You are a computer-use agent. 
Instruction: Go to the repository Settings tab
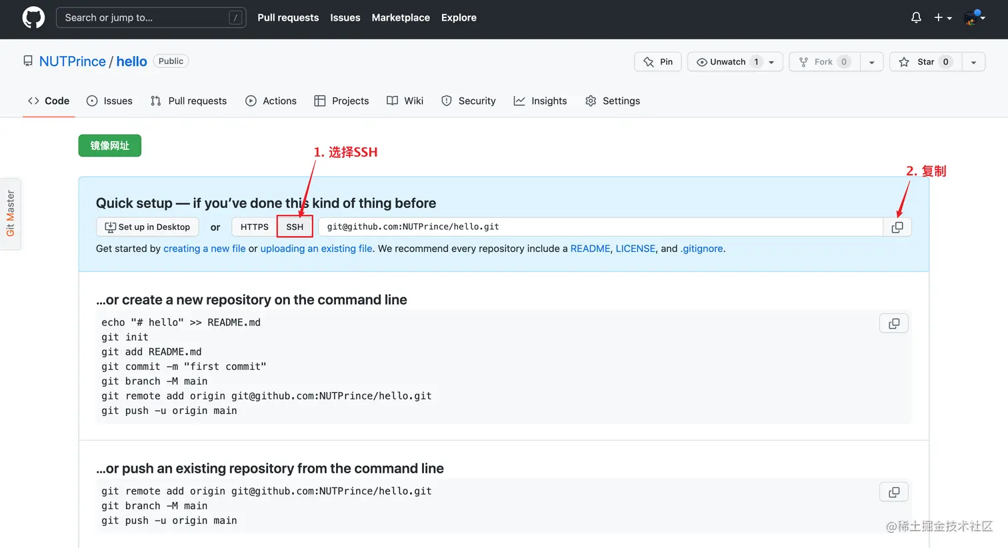coord(613,101)
